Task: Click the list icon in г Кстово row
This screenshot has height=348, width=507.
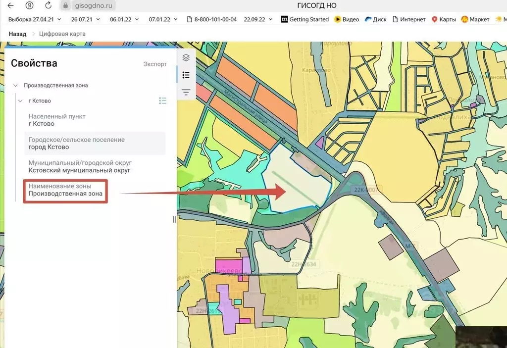Action: click(x=162, y=100)
